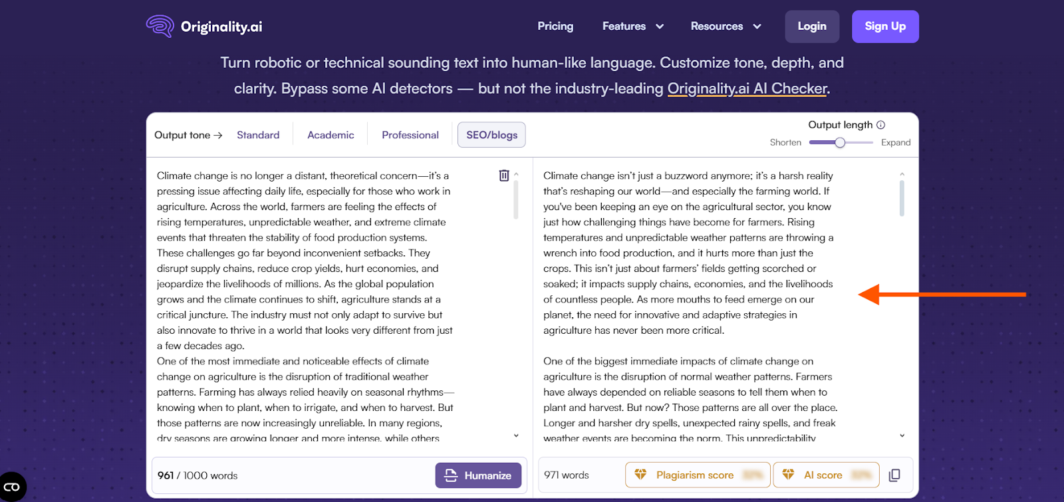Image resolution: width=1064 pixels, height=502 pixels.
Task: Click the Expand label beside the slider
Action: click(x=896, y=142)
